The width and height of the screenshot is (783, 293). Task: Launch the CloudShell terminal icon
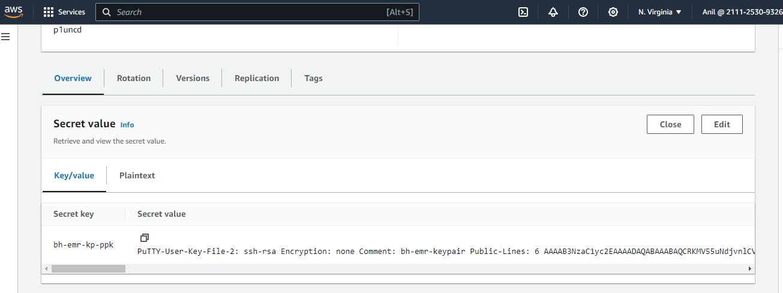pos(523,12)
